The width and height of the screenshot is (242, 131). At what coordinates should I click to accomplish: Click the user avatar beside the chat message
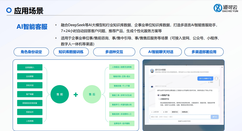pos(216,78)
